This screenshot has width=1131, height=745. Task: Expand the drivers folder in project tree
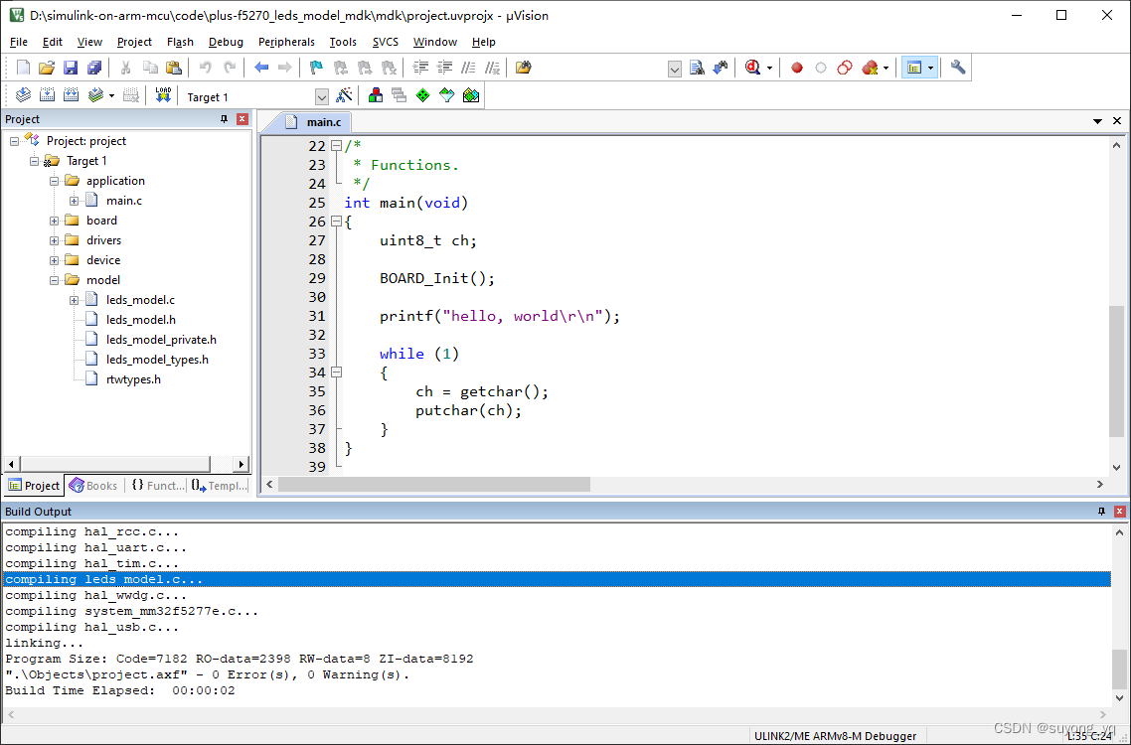(55, 240)
